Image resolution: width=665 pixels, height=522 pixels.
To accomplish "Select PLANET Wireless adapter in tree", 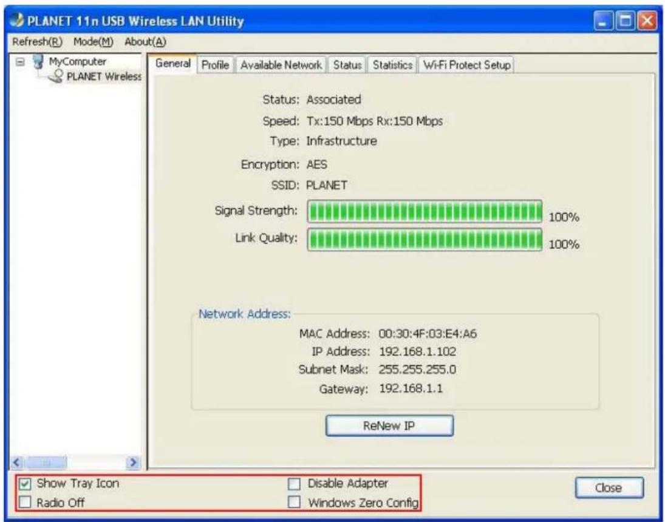I will point(103,76).
